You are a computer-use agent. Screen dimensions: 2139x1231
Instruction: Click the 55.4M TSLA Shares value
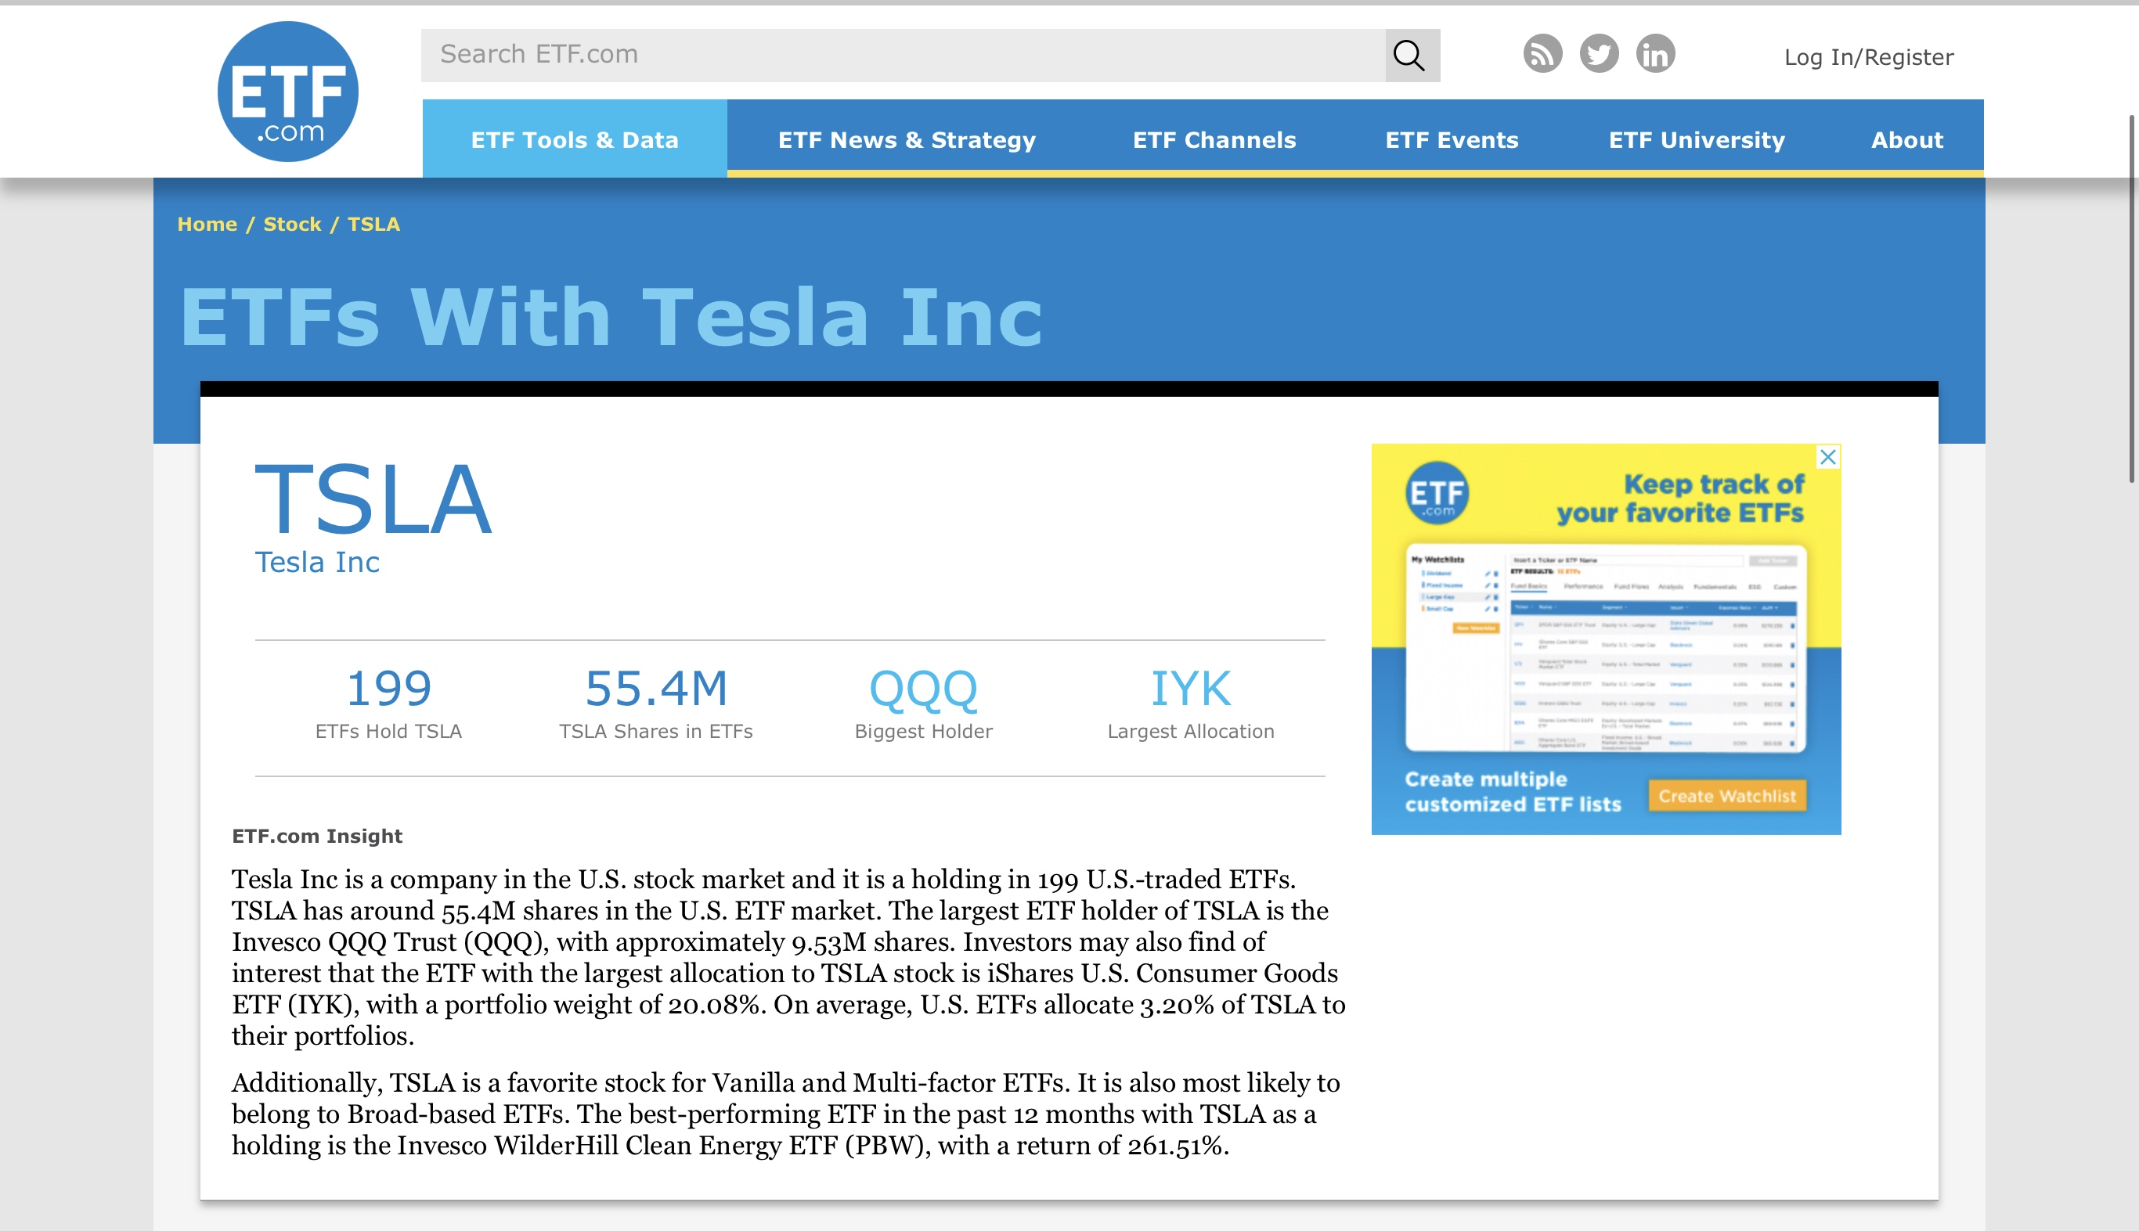coord(656,688)
